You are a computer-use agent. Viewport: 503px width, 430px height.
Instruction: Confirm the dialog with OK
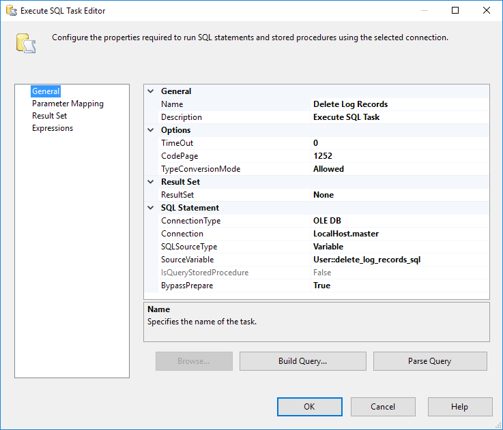(x=310, y=407)
